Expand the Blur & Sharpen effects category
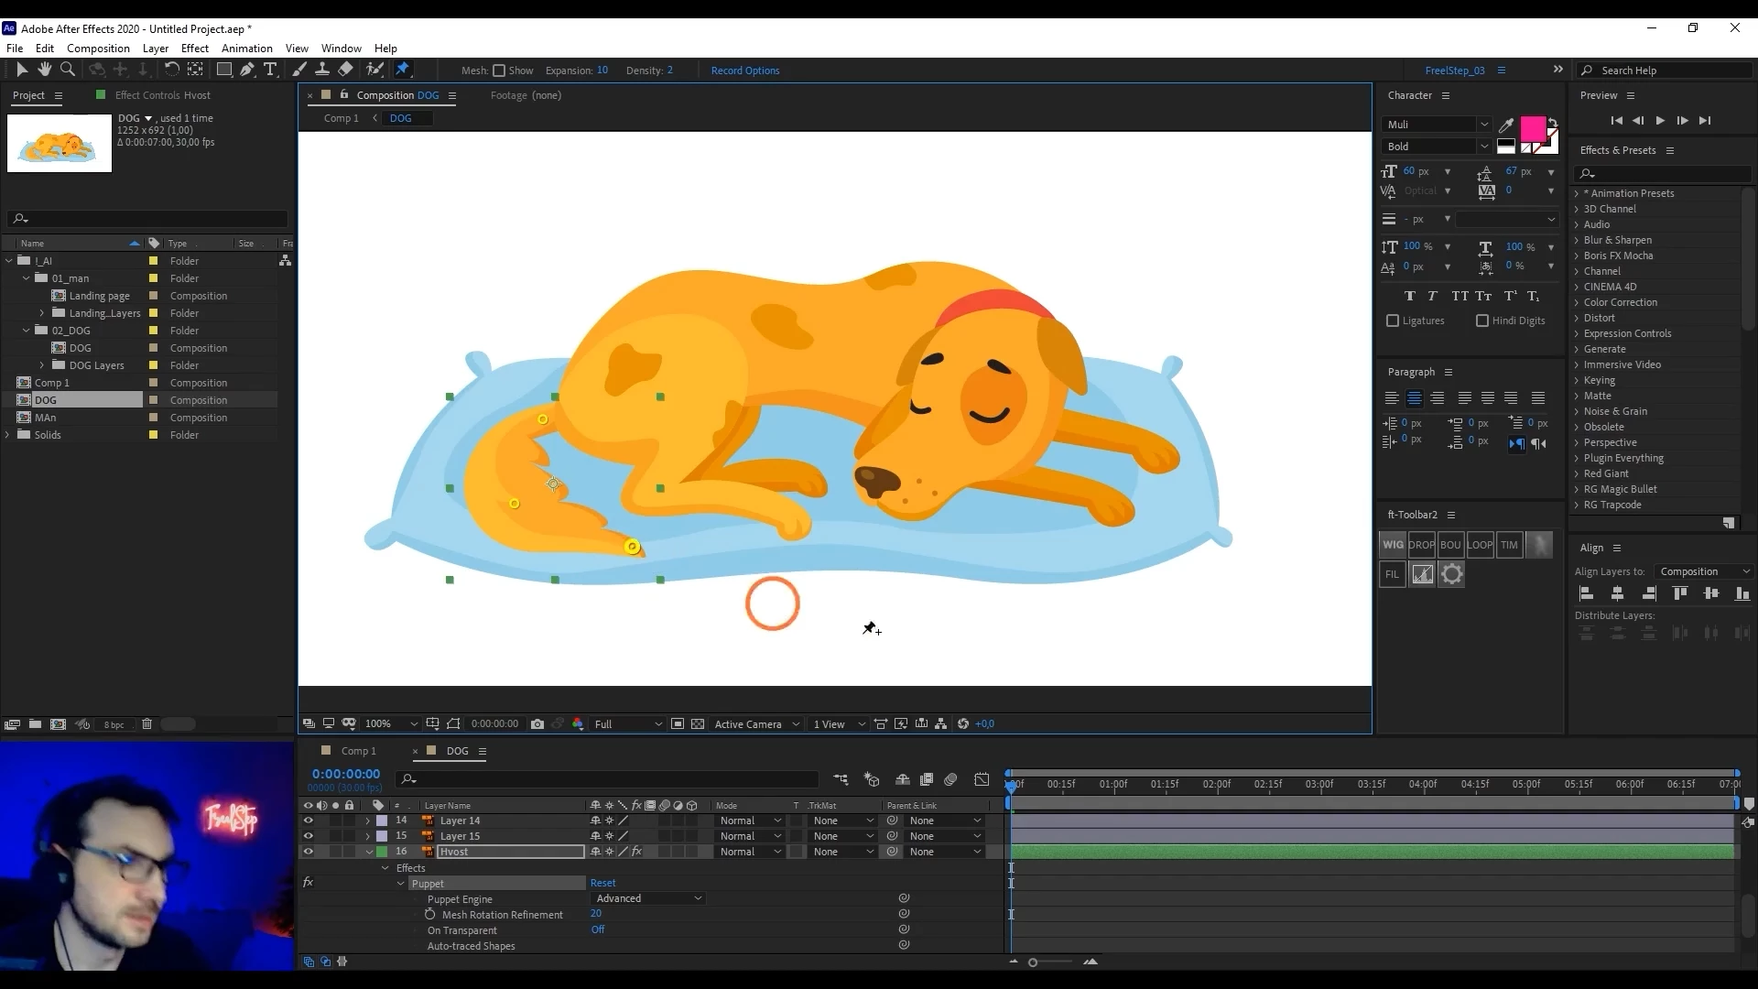Screen dimensions: 1758x989 [x=1577, y=240]
